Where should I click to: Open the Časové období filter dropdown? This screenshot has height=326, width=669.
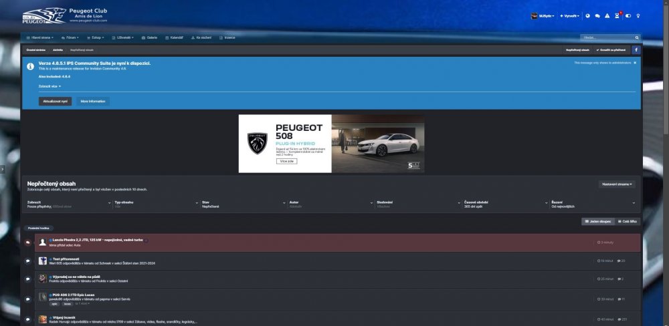[x=506, y=204]
